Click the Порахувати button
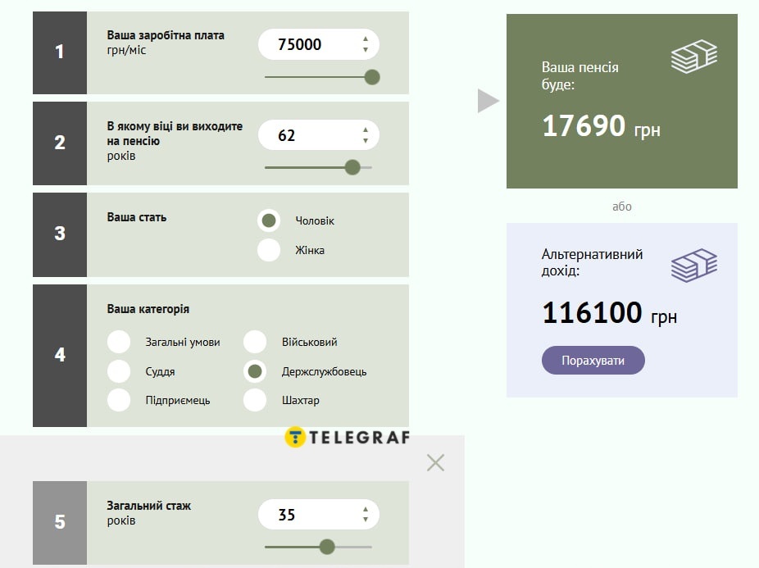Screen dimensions: 759x568 tap(593, 361)
